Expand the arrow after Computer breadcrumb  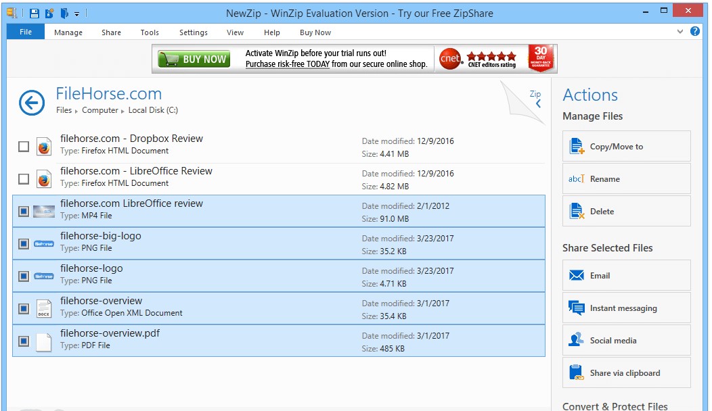[x=123, y=111]
